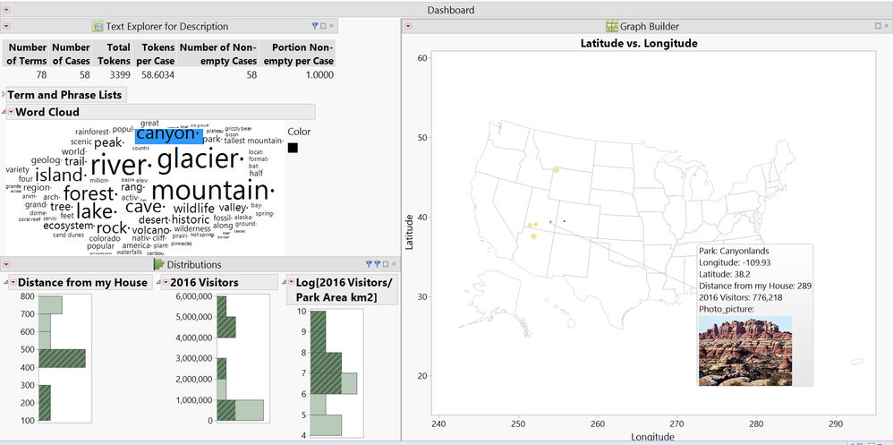The height and width of the screenshot is (445, 893).
Task: Click the Portion Non-empty per Case header
Action: tap(297, 54)
